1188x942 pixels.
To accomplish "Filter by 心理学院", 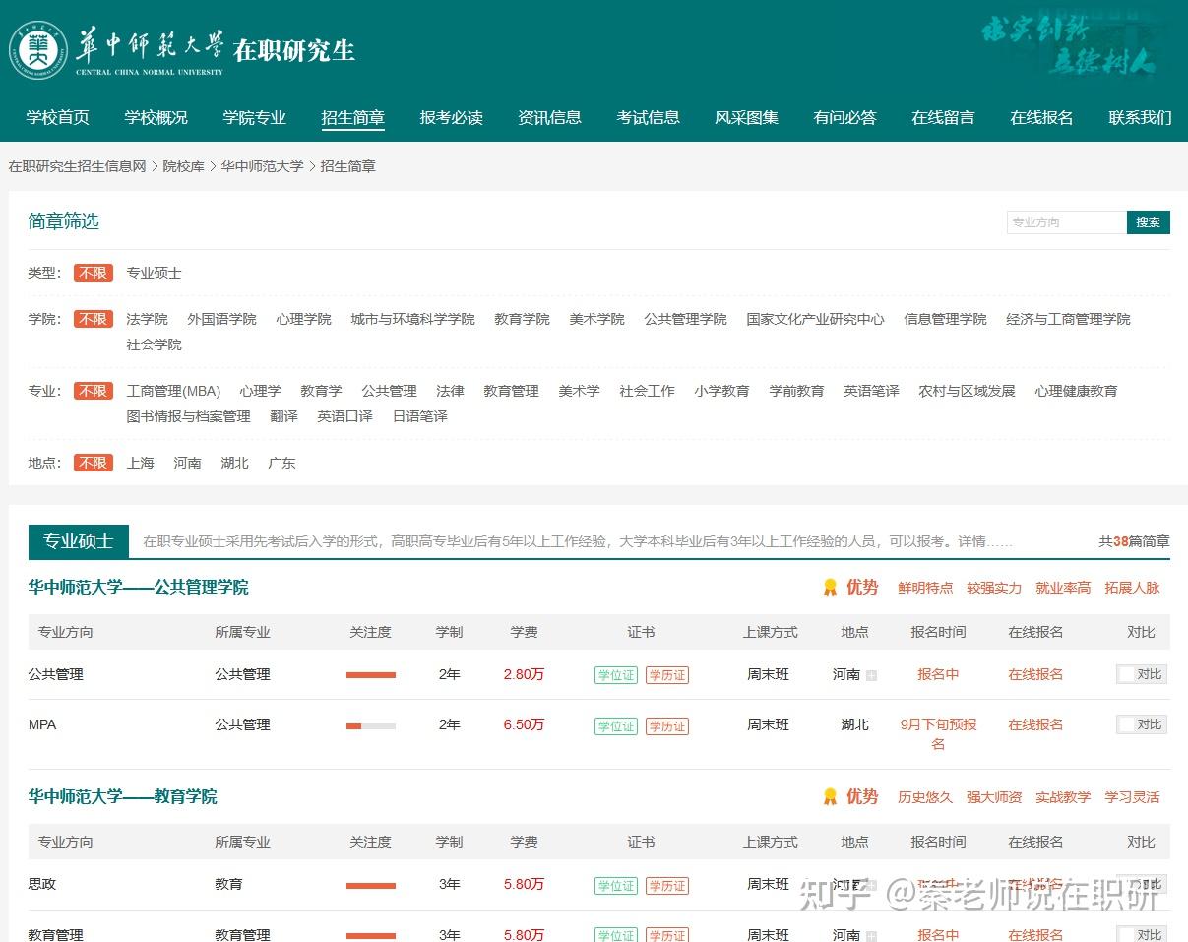I will [x=304, y=319].
